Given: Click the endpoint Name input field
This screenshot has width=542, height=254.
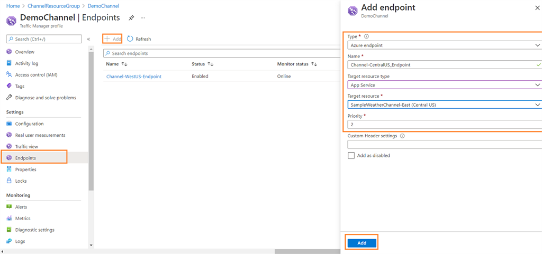Looking at the screenshot, I should (445, 64).
